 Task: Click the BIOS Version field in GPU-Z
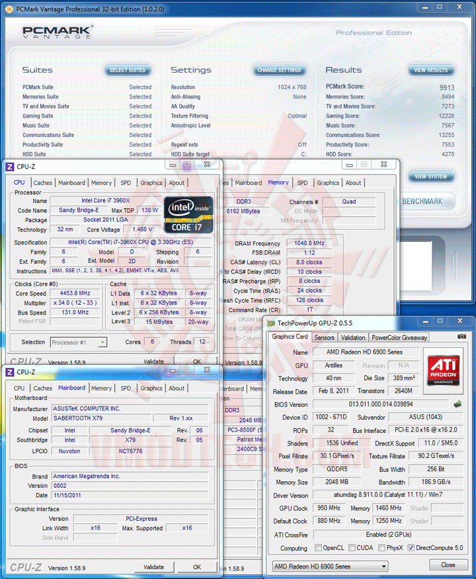381,404
